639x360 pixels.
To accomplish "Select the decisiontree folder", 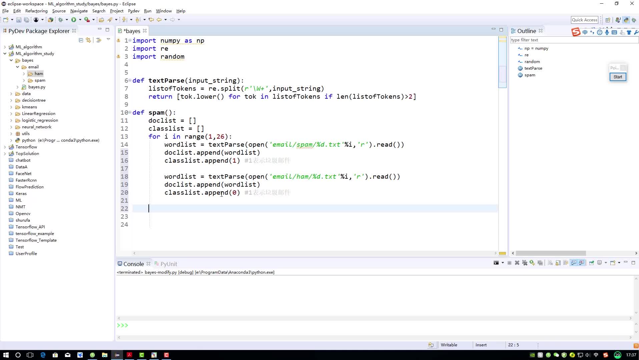I will click(34, 100).
